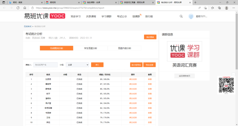Viewport: 238px width, 126px height.
Task: Click the 导出全部 export button
Action: coord(149,65)
